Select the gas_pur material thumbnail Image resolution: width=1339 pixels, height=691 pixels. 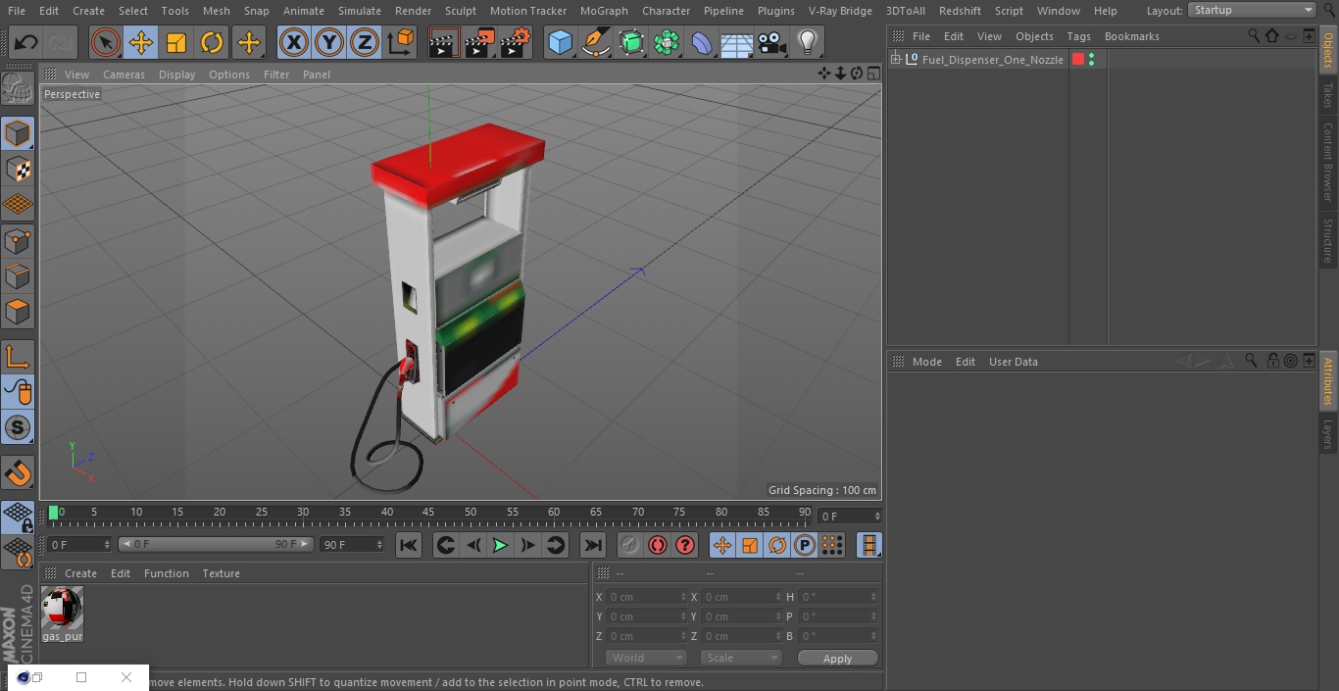[62, 608]
